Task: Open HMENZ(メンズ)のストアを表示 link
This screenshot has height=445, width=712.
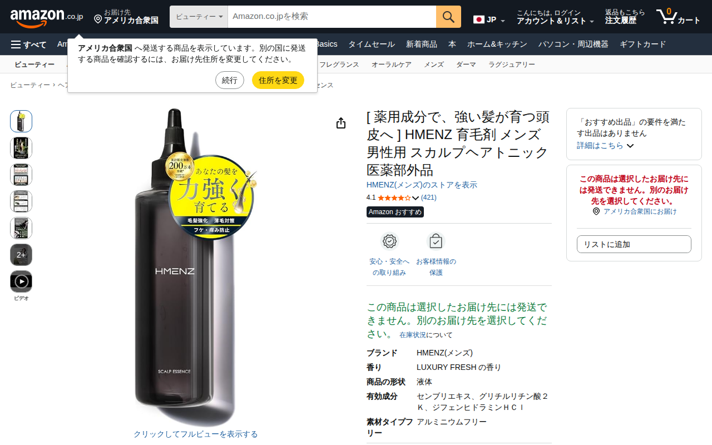Action: point(422,185)
